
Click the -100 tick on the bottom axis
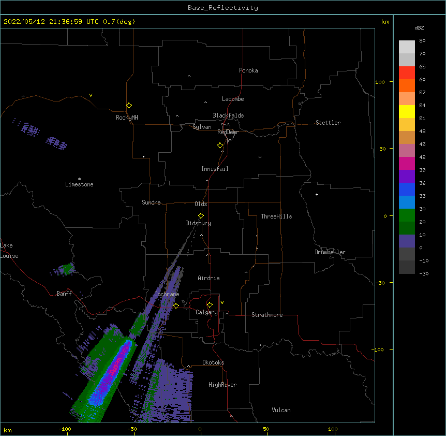pos(65,429)
